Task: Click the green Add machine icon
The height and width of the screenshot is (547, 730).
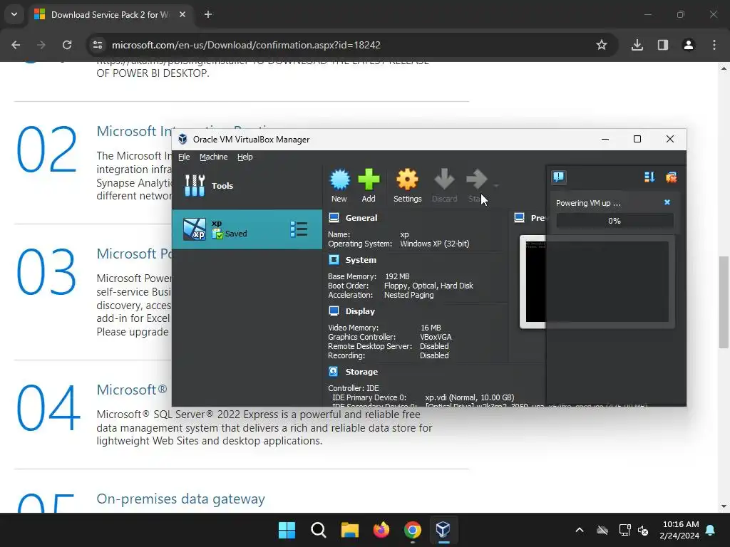Action: click(x=369, y=185)
